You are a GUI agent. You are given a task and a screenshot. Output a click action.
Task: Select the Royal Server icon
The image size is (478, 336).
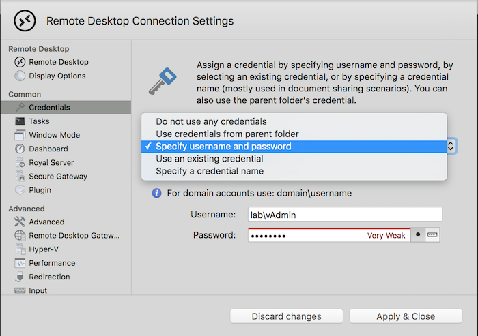20,163
